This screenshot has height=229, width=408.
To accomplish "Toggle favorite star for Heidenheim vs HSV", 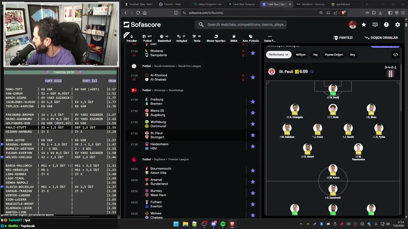I will [253, 146].
